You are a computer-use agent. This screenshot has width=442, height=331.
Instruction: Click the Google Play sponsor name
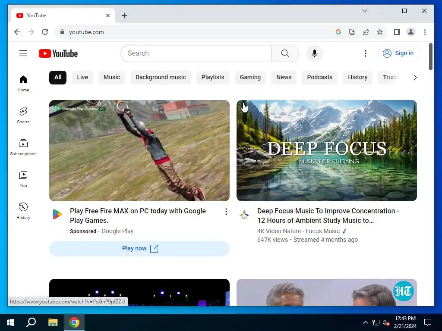tap(117, 231)
